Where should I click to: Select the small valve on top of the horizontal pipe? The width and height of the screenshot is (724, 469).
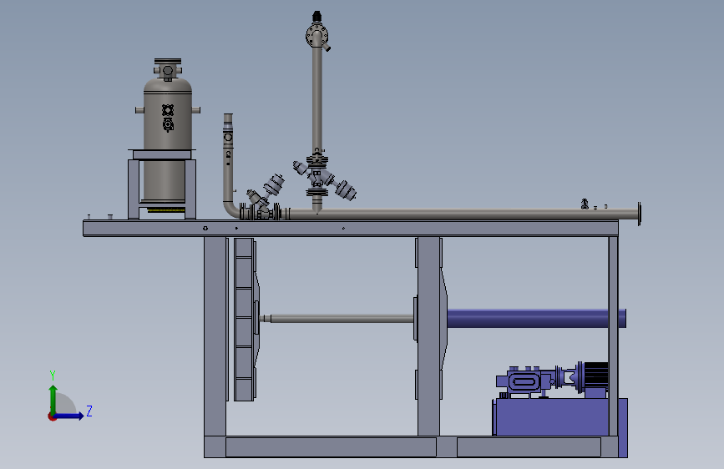[x=585, y=204]
